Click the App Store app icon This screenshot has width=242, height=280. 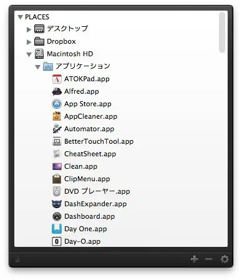(x=57, y=104)
